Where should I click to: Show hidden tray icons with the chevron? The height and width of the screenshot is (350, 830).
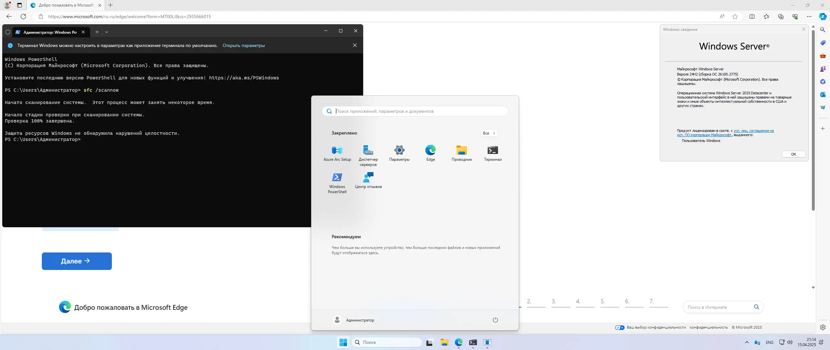pos(746,342)
